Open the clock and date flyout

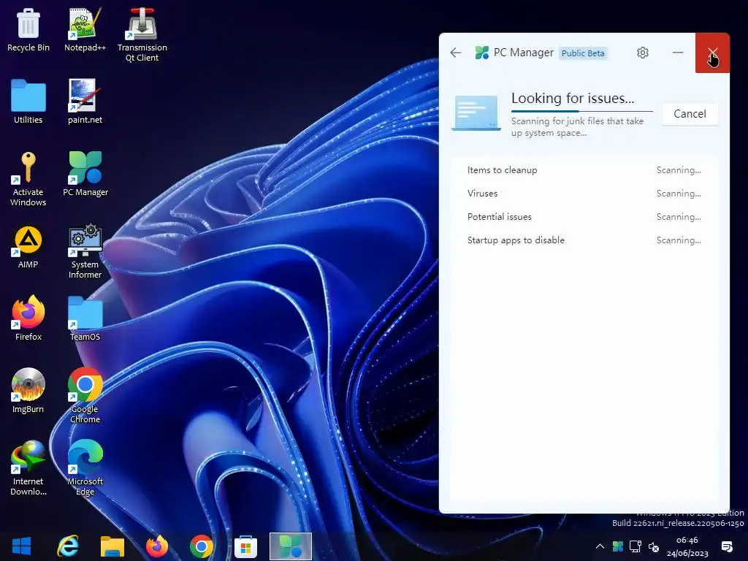click(687, 546)
